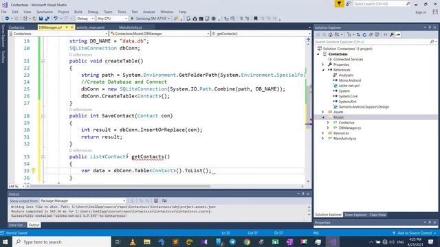
Task: Open the Debug configuration dropdown
Action: click(85, 19)
